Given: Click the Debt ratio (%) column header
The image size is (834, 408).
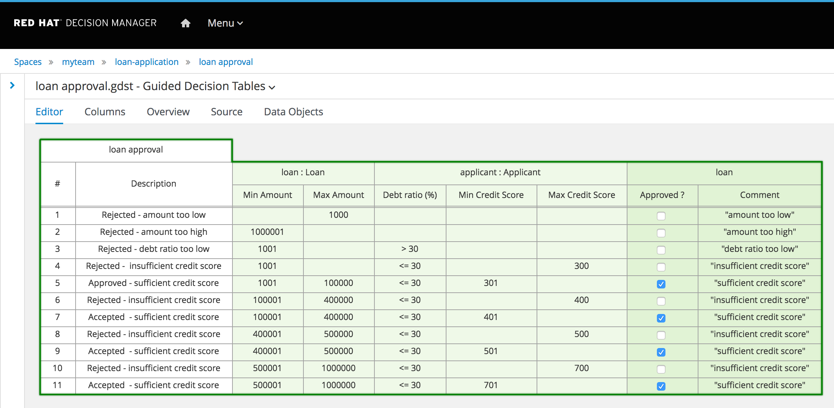Looking at the screenshot, I should (x=410, y=195).
